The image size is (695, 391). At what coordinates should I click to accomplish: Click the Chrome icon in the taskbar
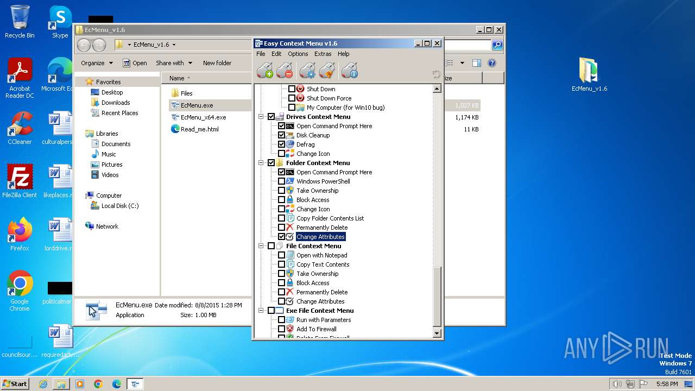point(98,384)
